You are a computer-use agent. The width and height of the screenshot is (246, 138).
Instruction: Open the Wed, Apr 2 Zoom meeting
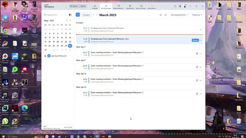140,54
